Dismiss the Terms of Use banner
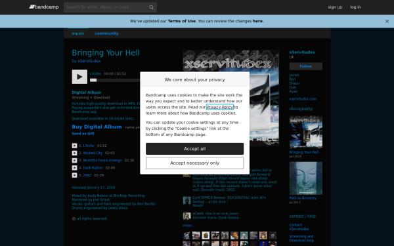The width and height of the screenshot is (394, 246). tap(387, 22)
